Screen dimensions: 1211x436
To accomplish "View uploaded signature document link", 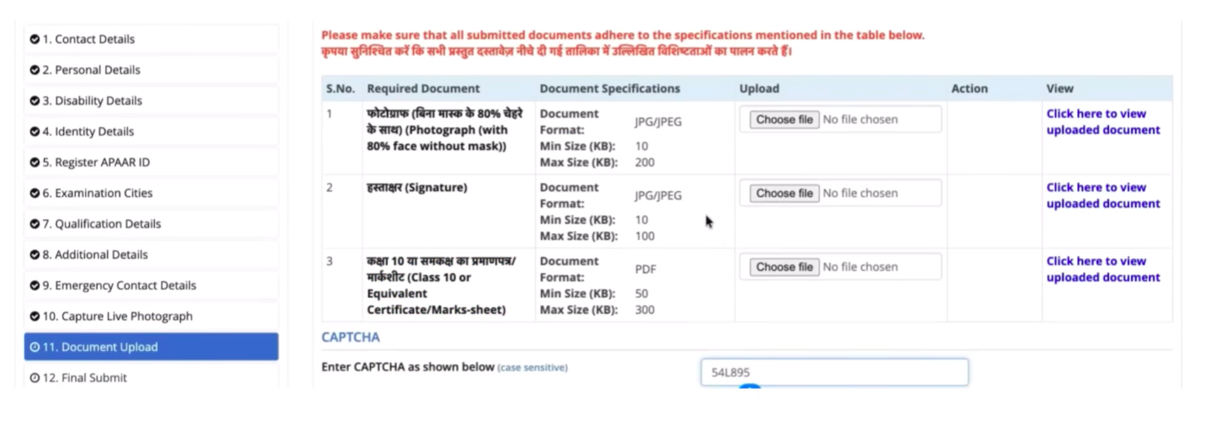I will pos(1102,195).
